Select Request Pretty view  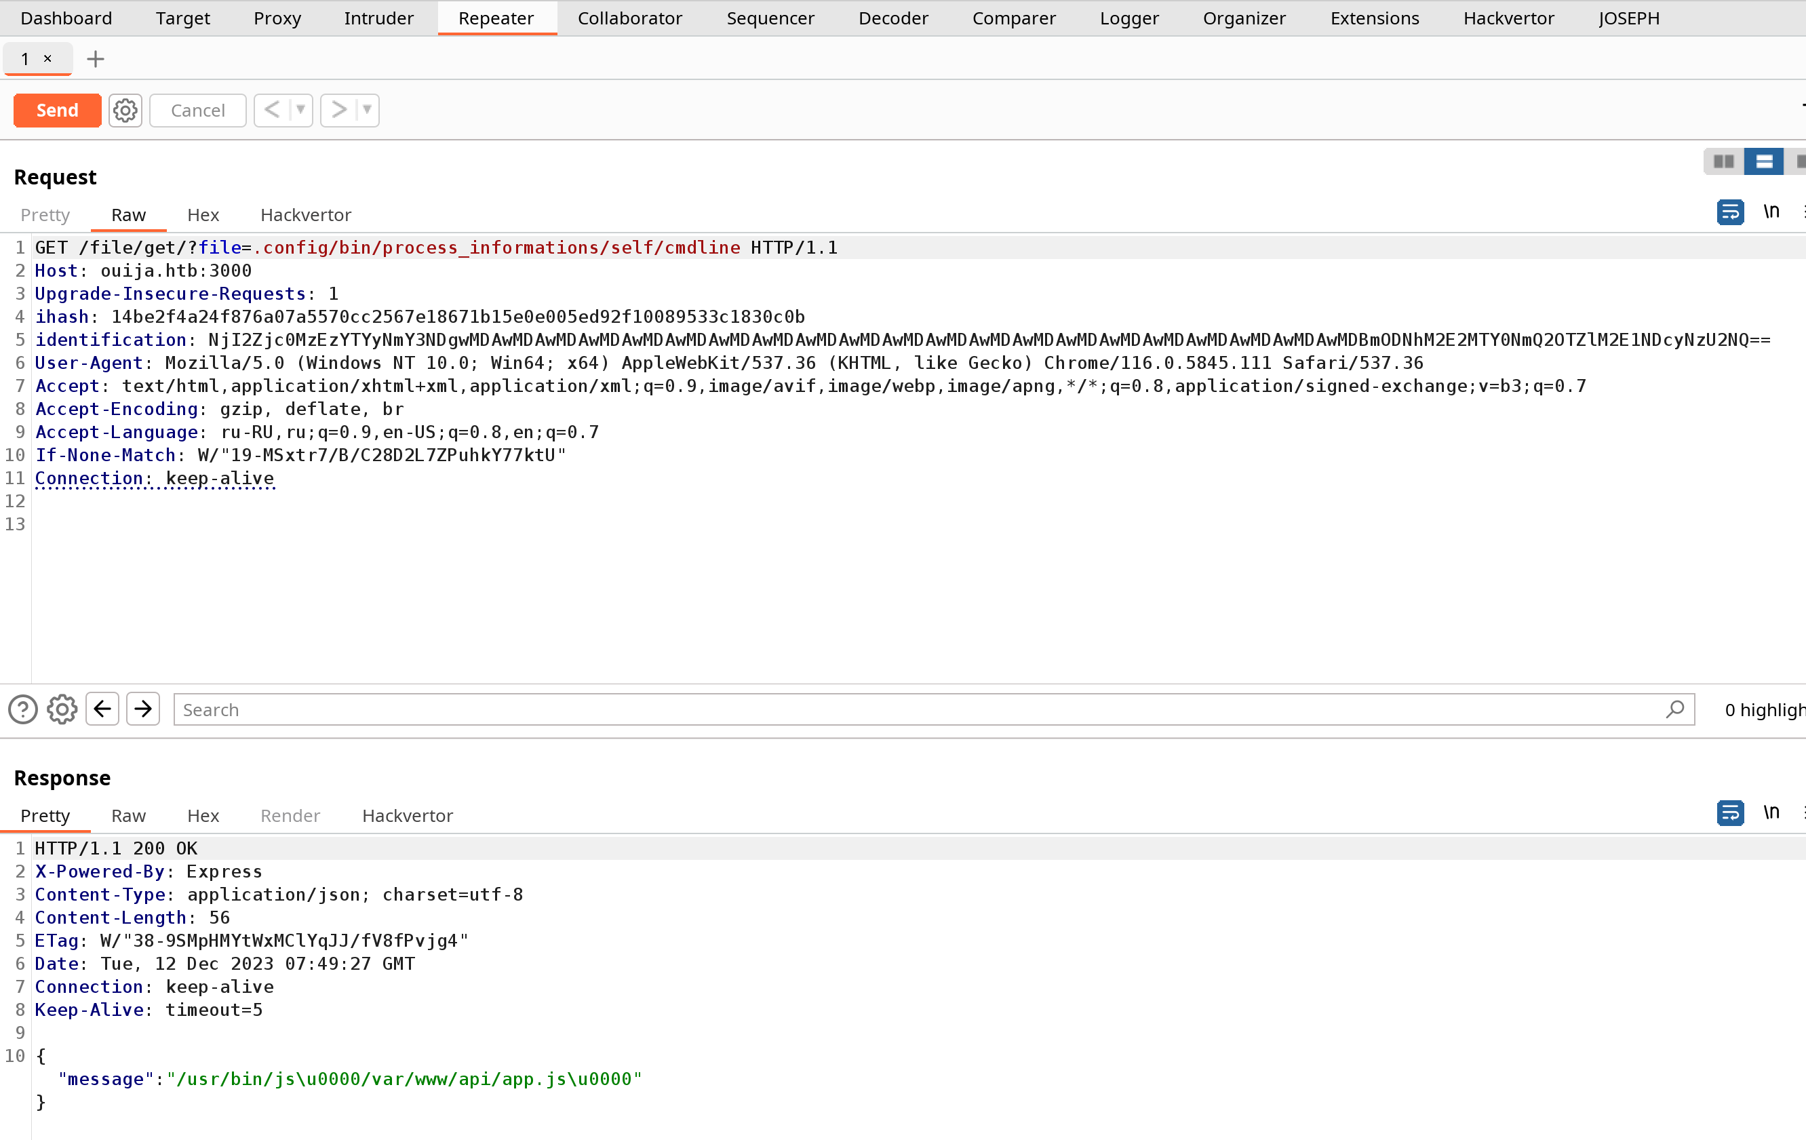[x=45, y=215]
